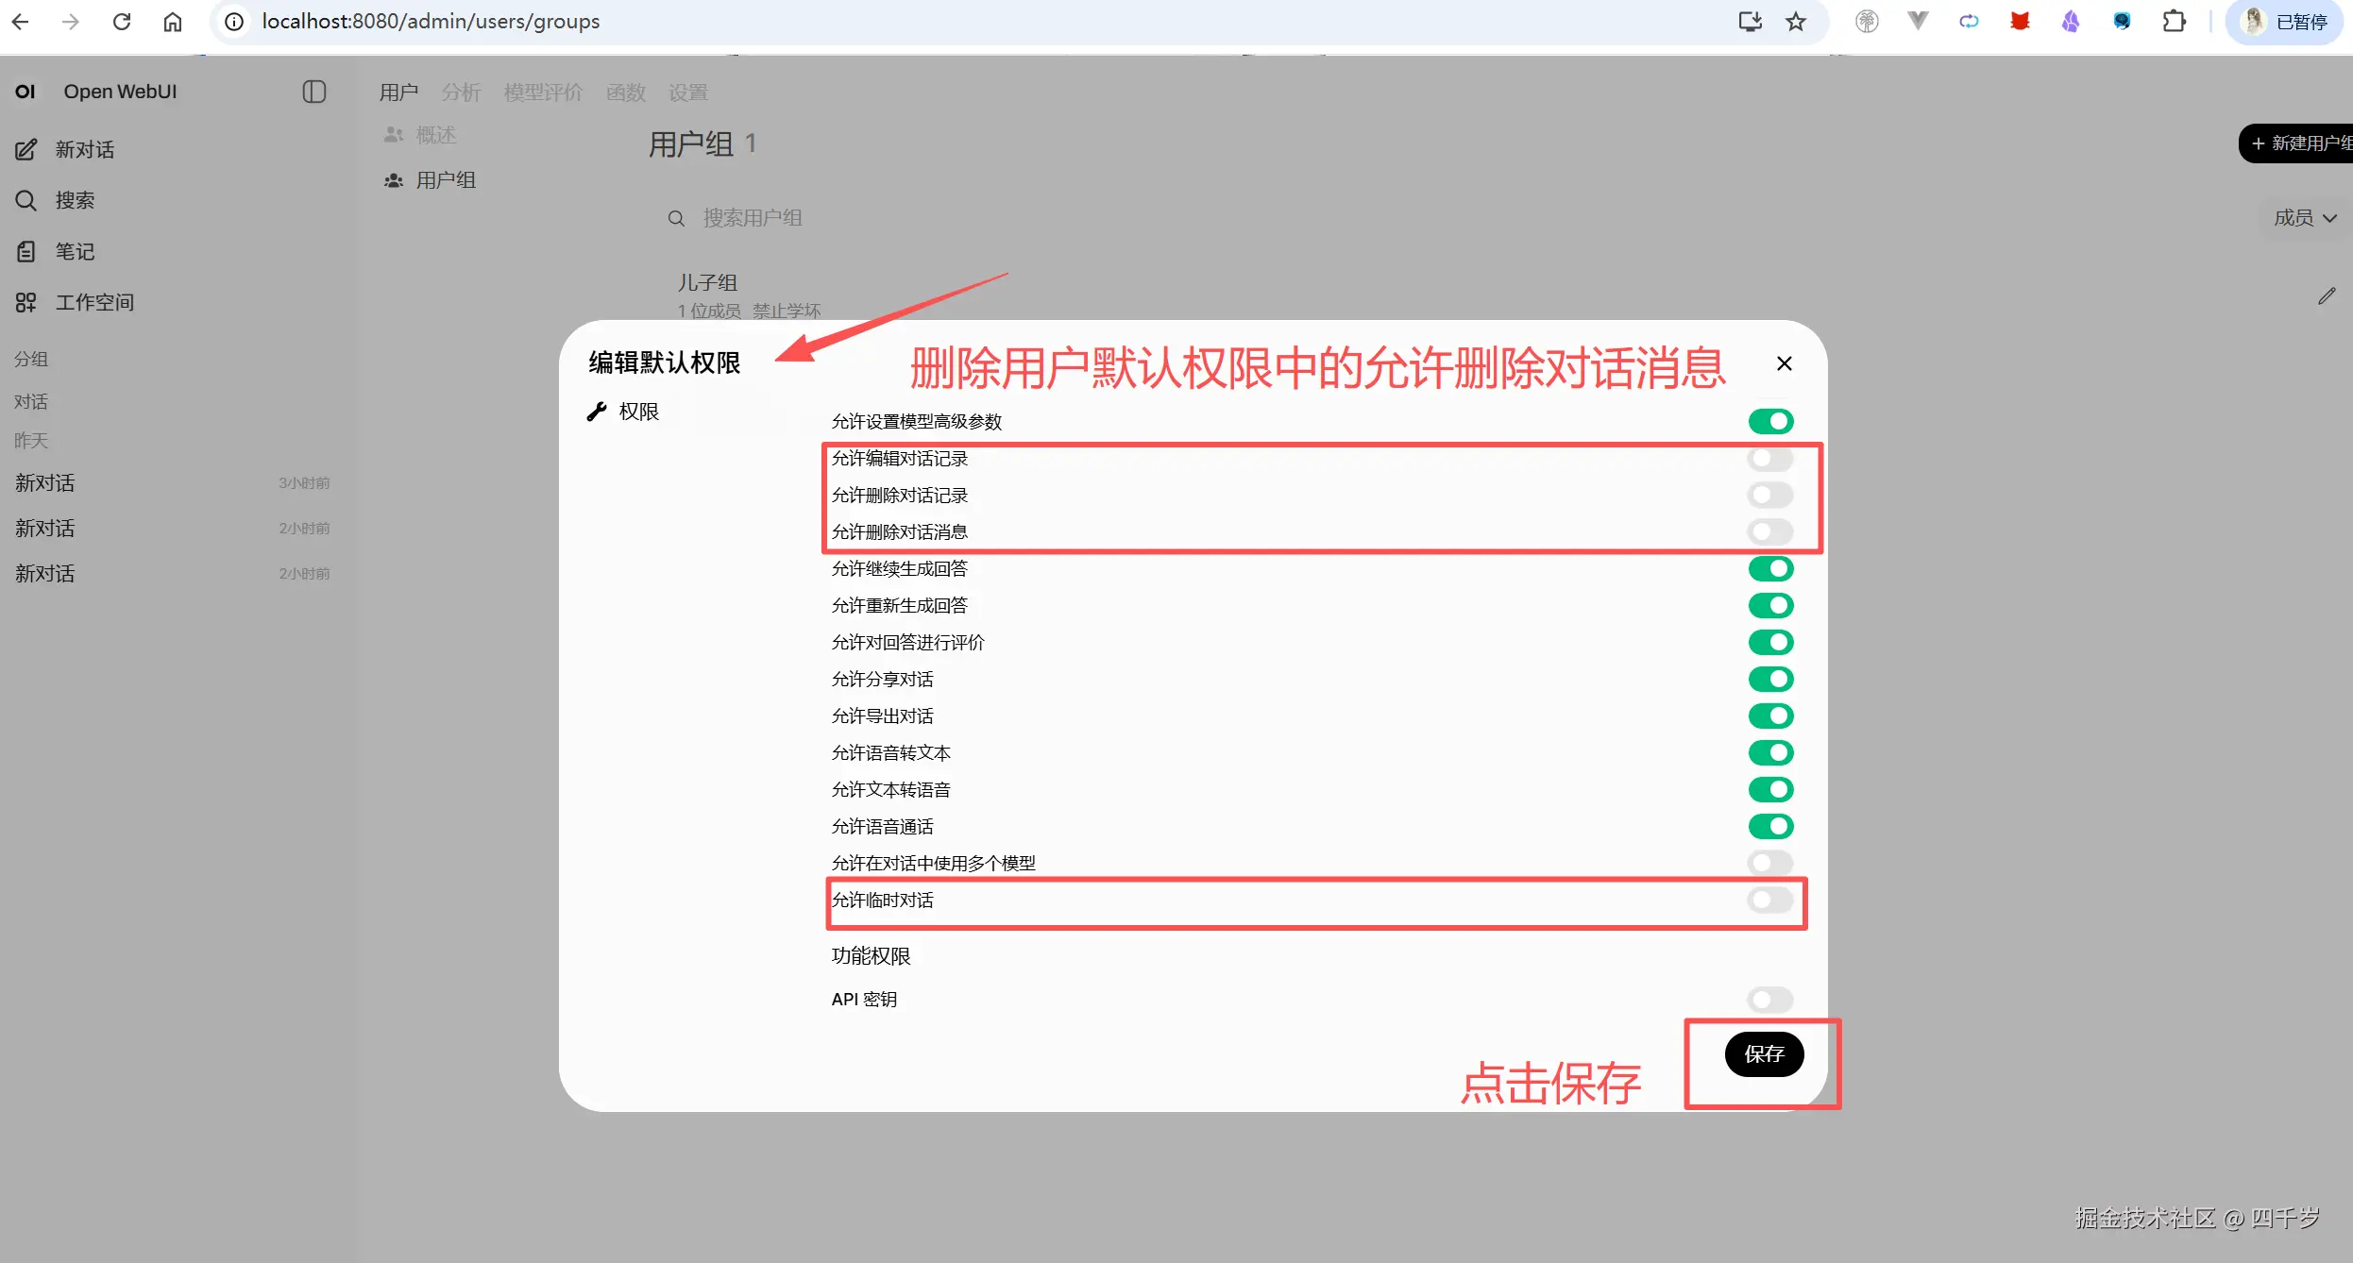Click the 概述 overview icon
This screenshot has height=1263, width=2353.
pos(394,134)
